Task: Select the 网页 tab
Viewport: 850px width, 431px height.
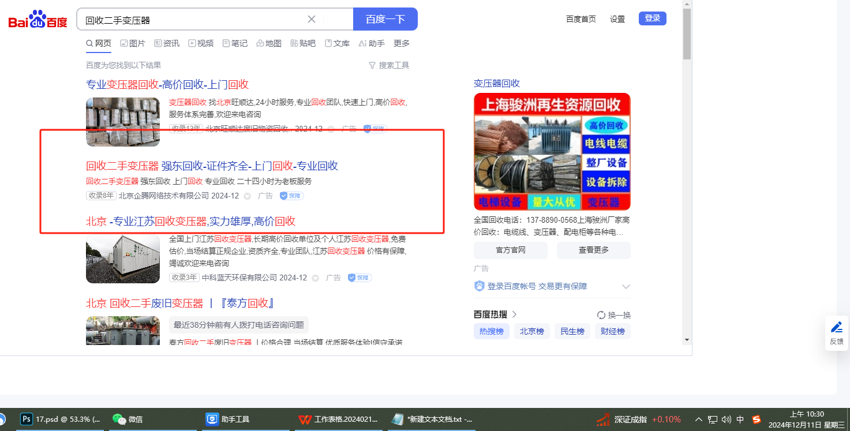Action: click(x=99, y=43)
